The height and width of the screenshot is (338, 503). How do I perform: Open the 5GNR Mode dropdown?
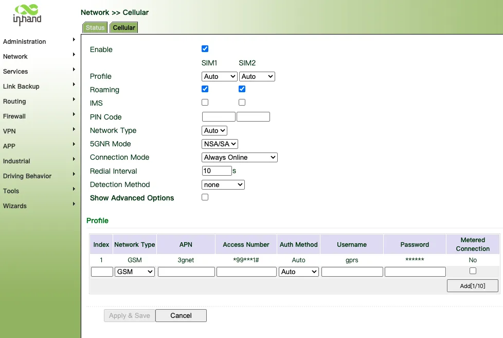pos(220,144)
